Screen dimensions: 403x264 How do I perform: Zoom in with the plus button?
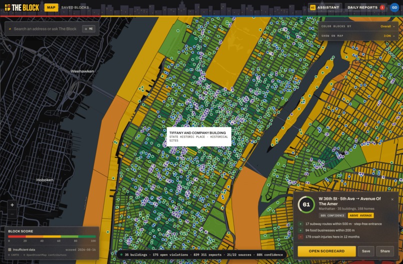coord(12,205)
